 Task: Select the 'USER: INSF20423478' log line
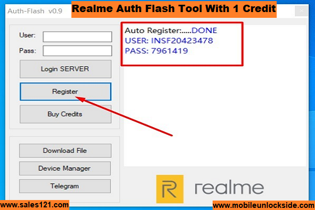169,41
